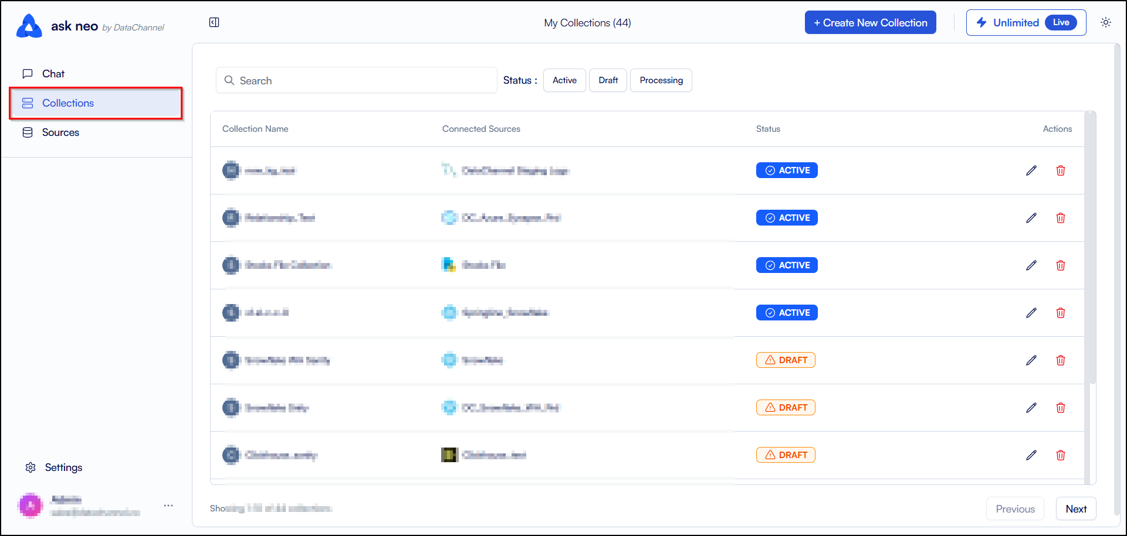1127x536 pixels.
Task: Delete the first DRAFT collection via its trash icon
Action: [x=1061, y=360]
